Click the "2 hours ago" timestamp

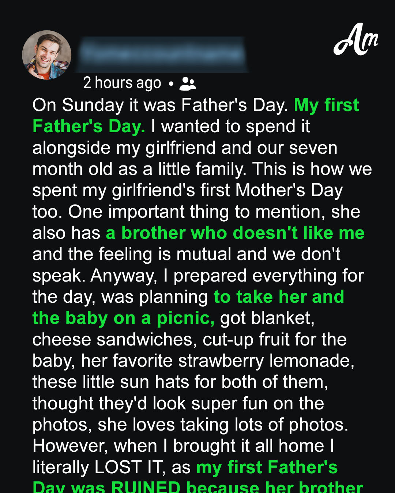pyautogui.click(x=122, y=83)
